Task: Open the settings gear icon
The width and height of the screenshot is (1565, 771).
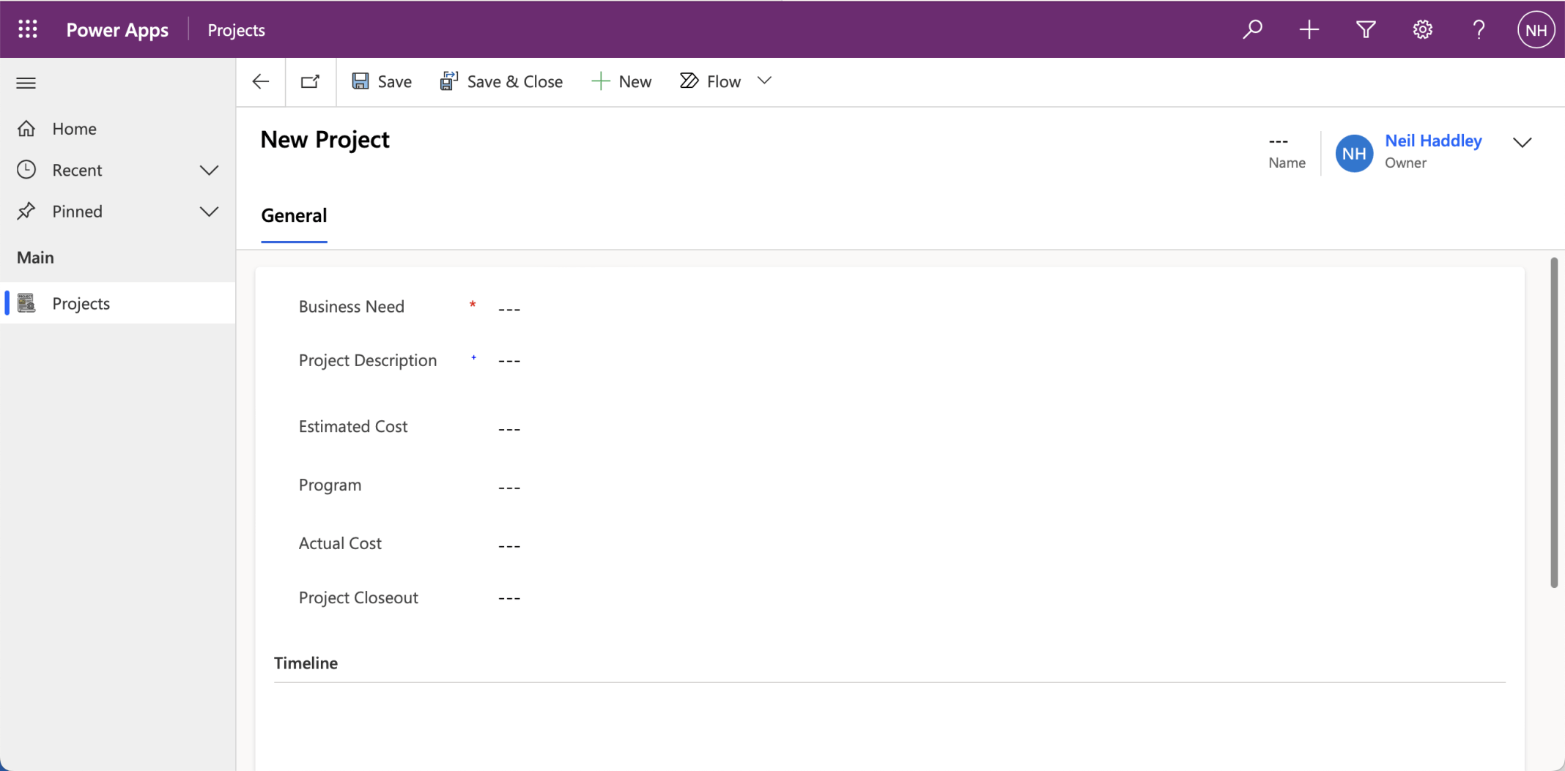Action: [1422, 29]
